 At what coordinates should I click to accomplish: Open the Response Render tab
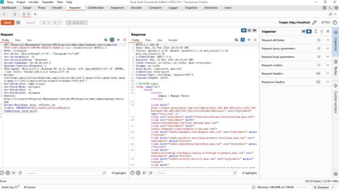coord(173,40)
